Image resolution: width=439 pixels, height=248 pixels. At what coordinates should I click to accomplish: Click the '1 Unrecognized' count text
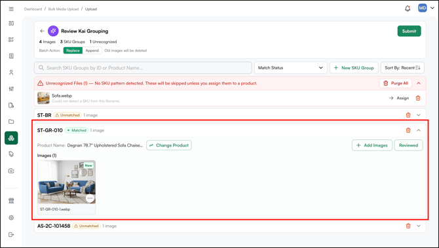click(103, 42)
